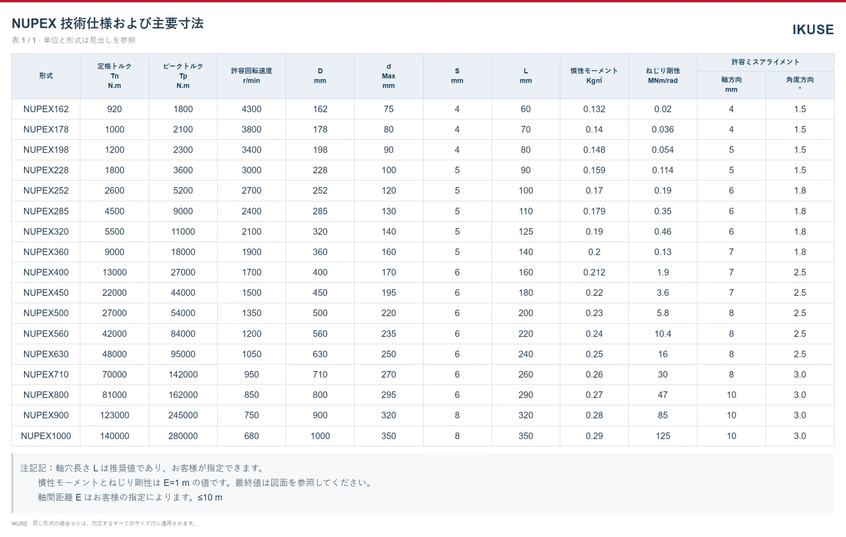Click the 角度方向 subheader
846x537 pixels.
point(800,85)
